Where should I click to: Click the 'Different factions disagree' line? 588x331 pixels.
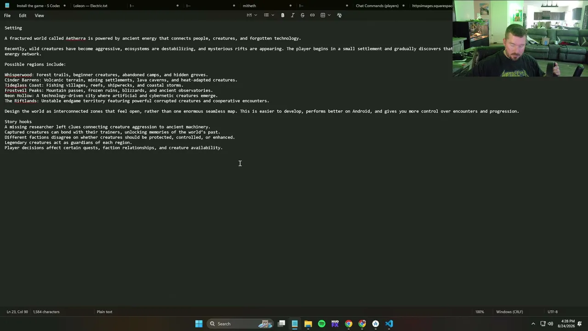[119, 137]
